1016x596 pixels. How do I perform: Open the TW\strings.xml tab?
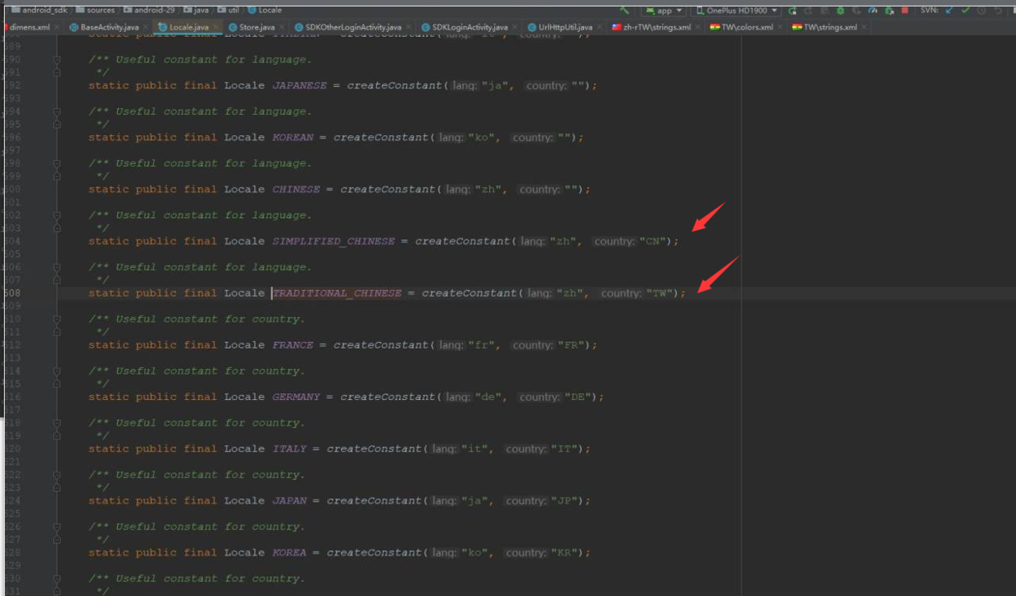coord(829,27)
